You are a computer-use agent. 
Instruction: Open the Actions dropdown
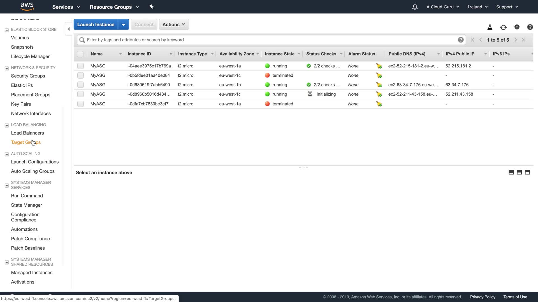[174, 24]
